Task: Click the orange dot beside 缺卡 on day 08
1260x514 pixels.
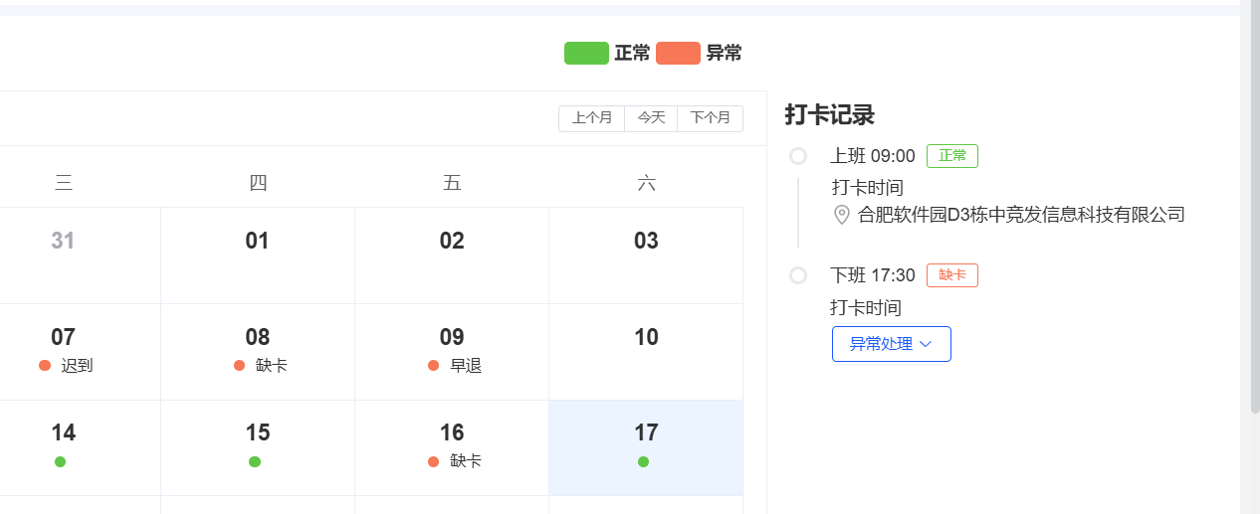Action: (239, 365)
